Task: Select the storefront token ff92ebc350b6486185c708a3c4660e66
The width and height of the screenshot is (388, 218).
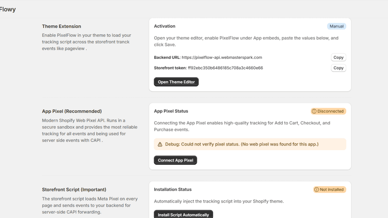Action: [x=225, y=68]
